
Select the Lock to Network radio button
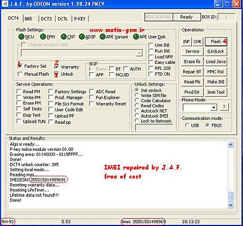137,121
